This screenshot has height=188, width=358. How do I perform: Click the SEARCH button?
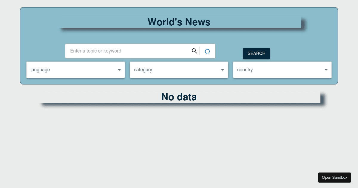pyautogui.click(x=257, y=53)
